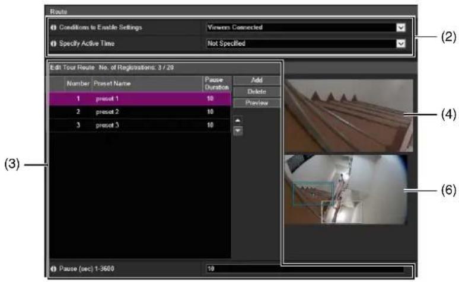Click the Viewers Connected combo box
The height and width of the screenshot is (282, 459).
point(306,27)
